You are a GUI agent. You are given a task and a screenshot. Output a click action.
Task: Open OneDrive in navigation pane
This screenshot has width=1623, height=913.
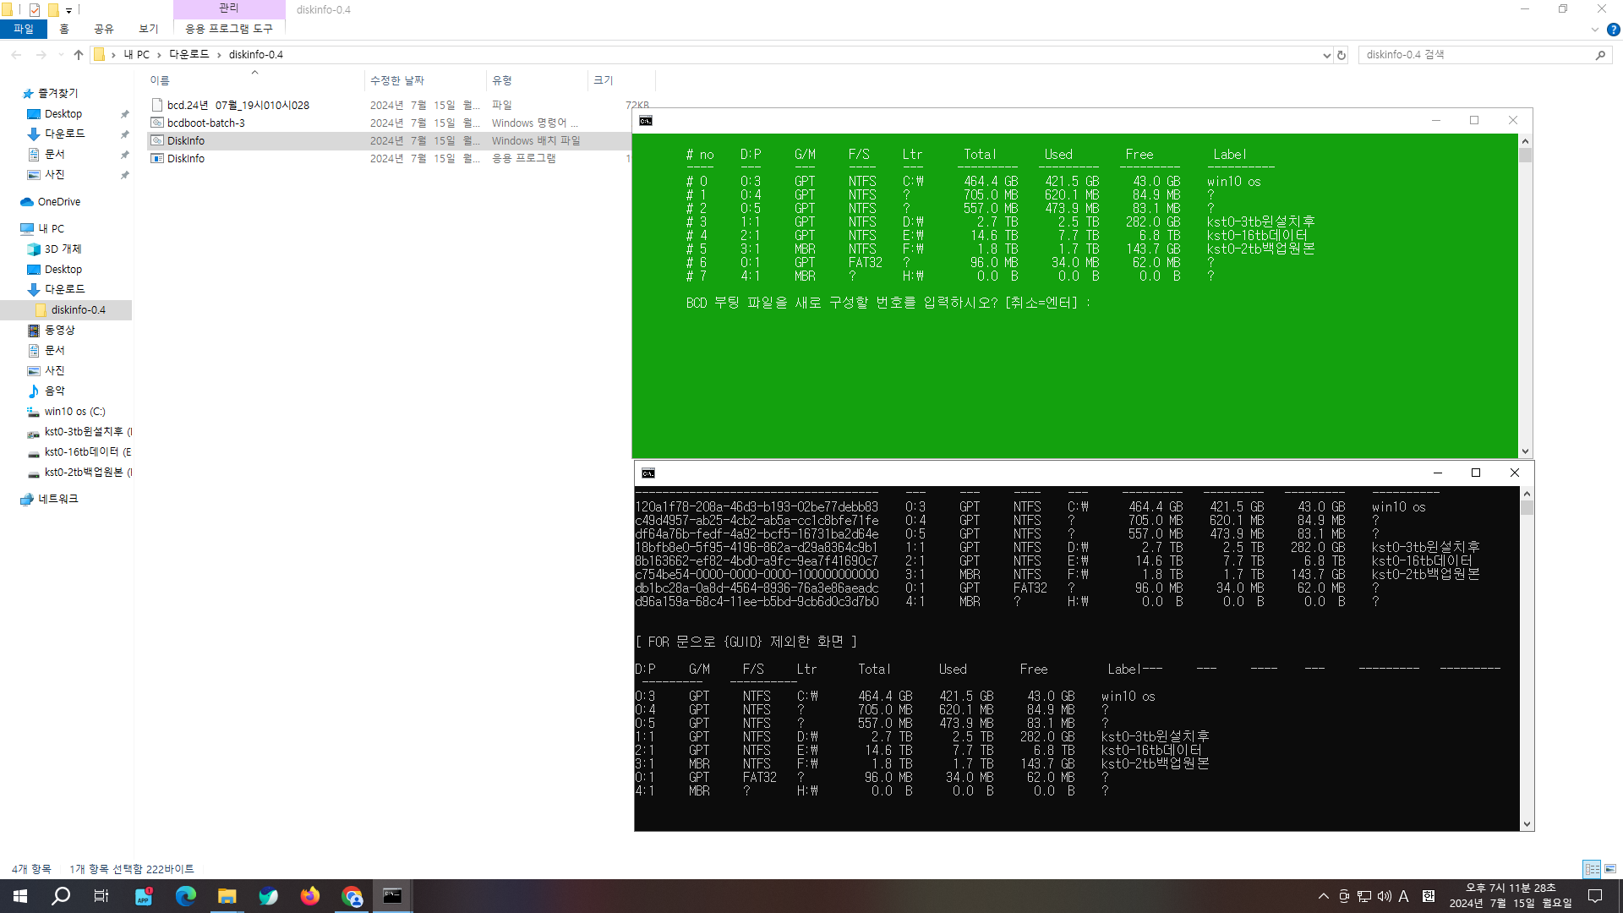[58, 201]
